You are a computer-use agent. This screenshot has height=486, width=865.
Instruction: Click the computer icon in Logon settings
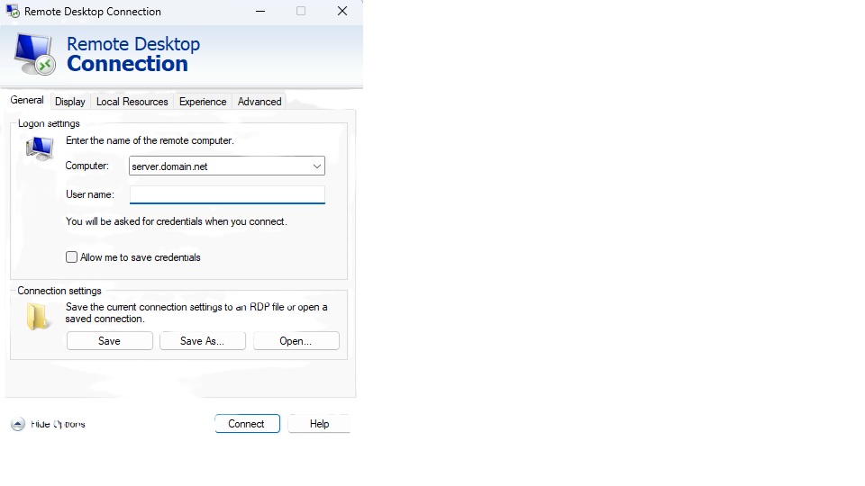click(40, 148)
